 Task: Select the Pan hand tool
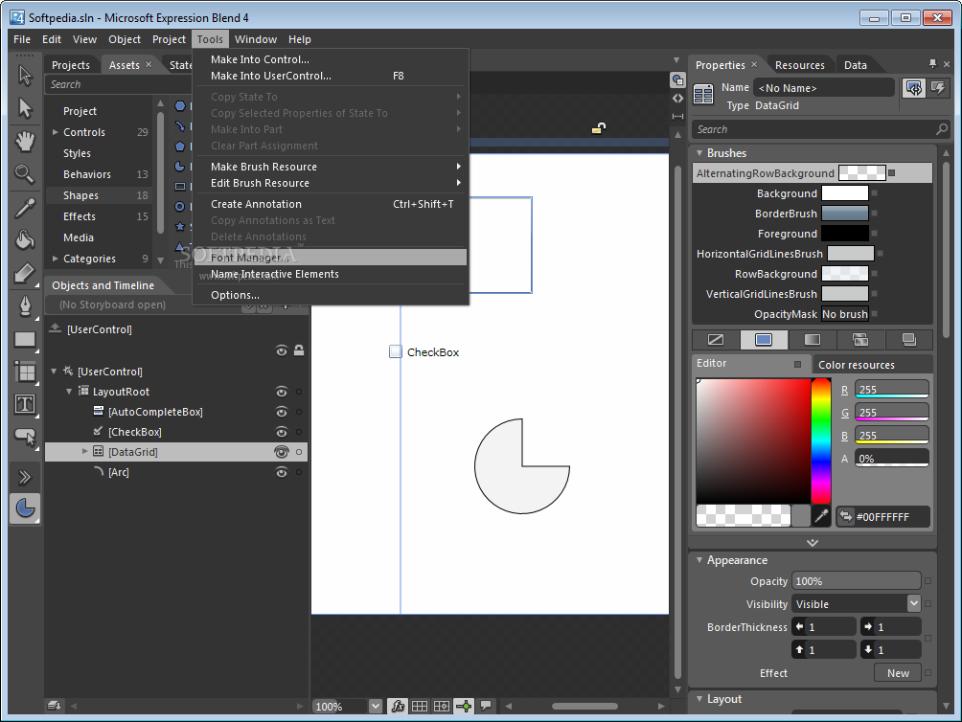(x=25, y=142)
